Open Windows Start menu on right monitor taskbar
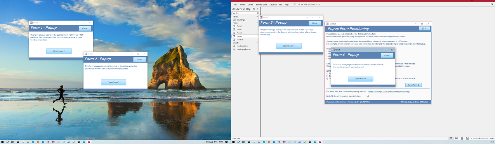 [234, 142]
